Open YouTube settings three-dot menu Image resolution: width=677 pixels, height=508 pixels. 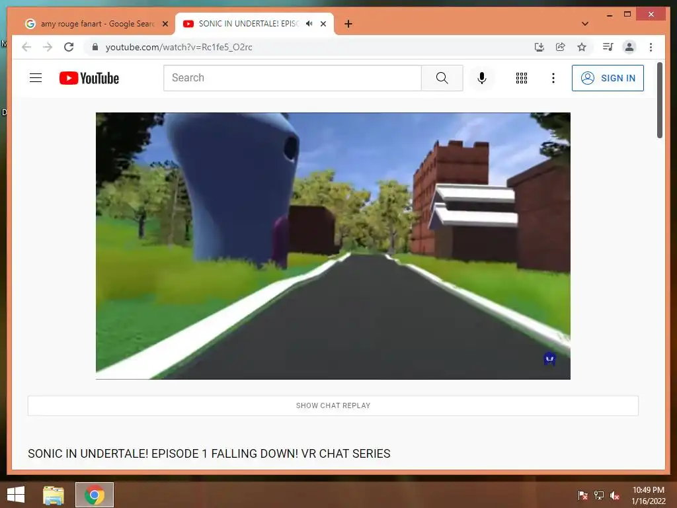(x=553, y=78)
